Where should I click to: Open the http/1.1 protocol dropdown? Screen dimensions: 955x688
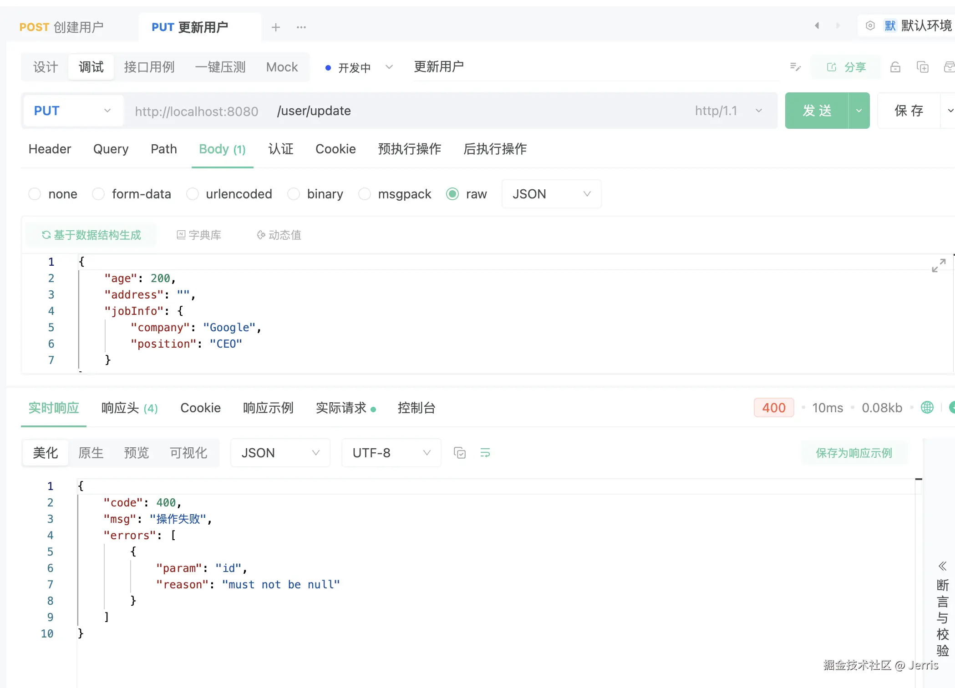coord(728,111)
